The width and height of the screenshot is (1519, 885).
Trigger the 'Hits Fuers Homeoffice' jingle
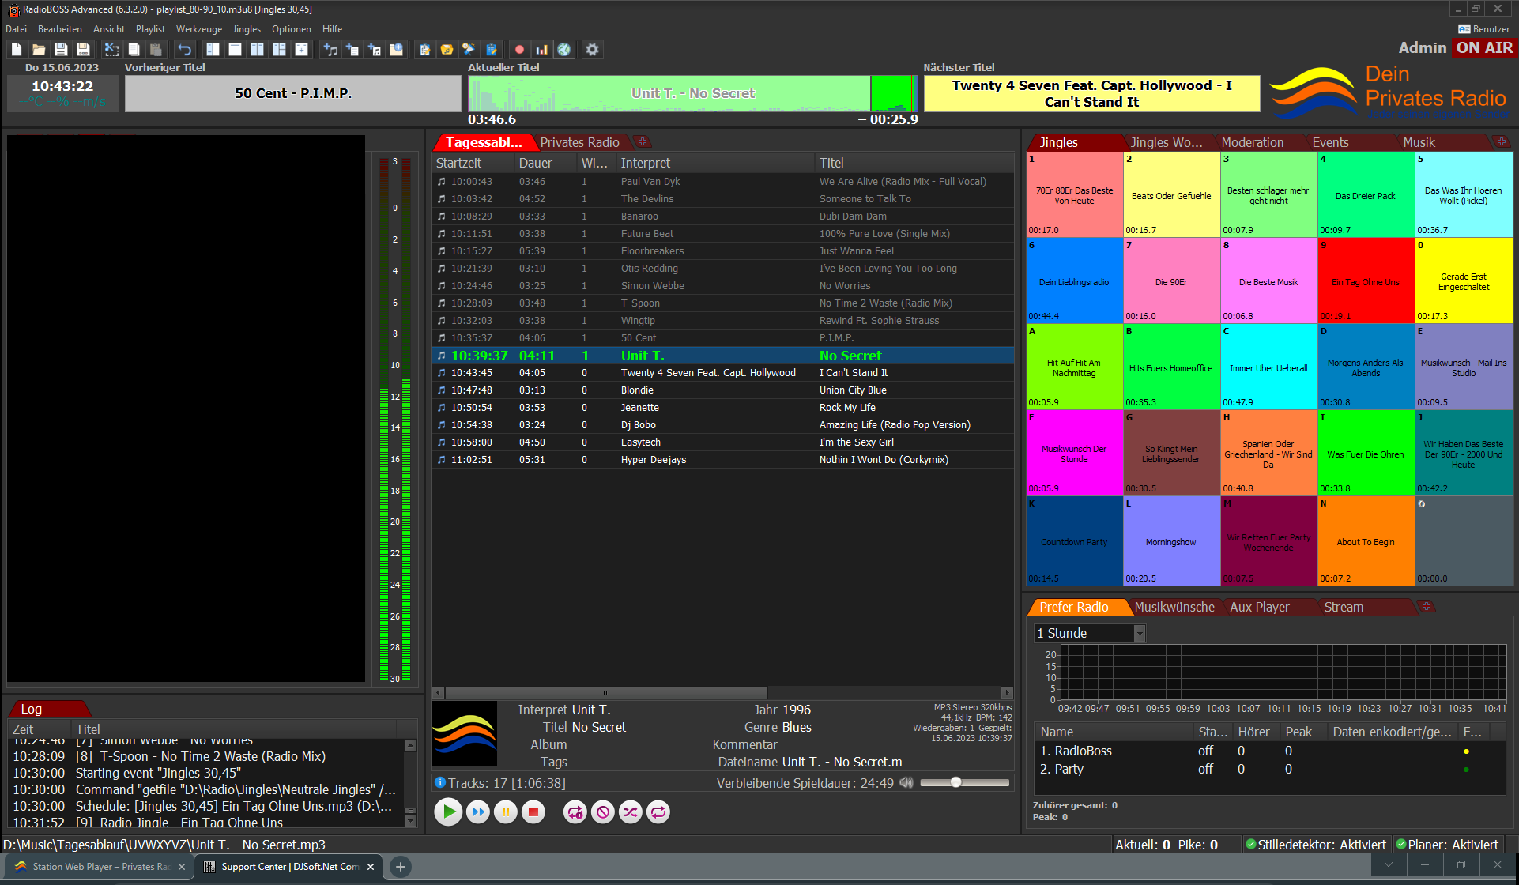[x=1171, y=367]
